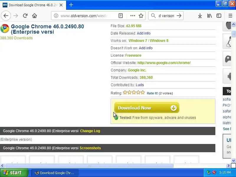Click the first screenshot thumbnail
This screenshot has width=236, height=177.
[x=13, y=159]
